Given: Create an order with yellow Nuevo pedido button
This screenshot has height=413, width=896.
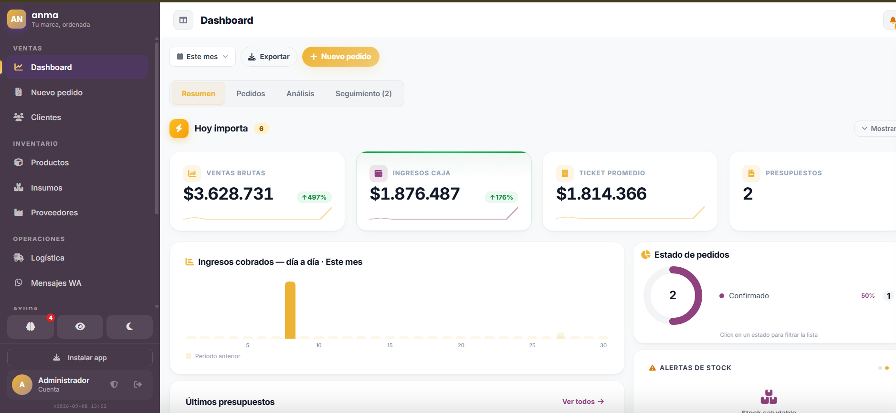Looking at the screenshot, I should pyautogui.click(x=341, y=57).
